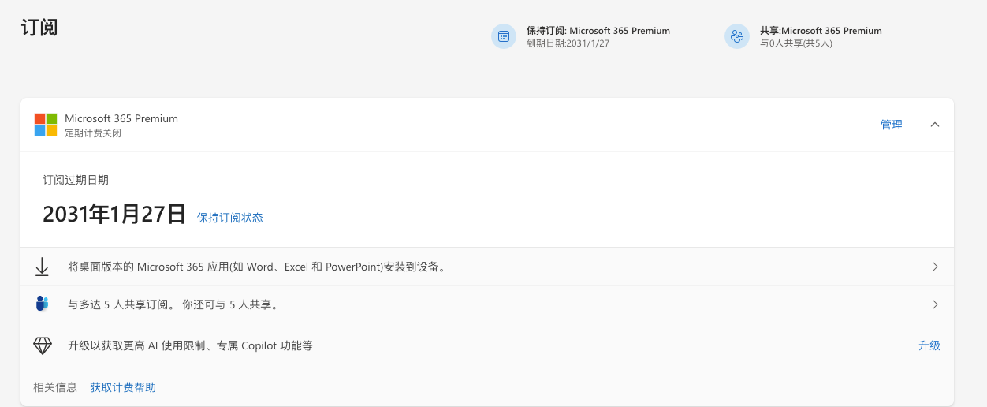The width and height of the screenshot is (987, 407).
Task: Click the 相关信息 label
Action: click(55, 387)
